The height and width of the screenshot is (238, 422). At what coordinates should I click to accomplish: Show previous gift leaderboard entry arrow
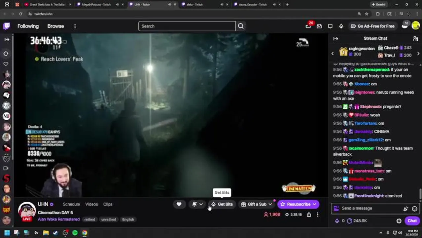point(333,54)
